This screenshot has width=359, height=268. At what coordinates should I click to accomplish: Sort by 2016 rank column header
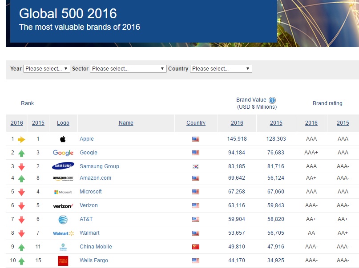pos(17,123)
